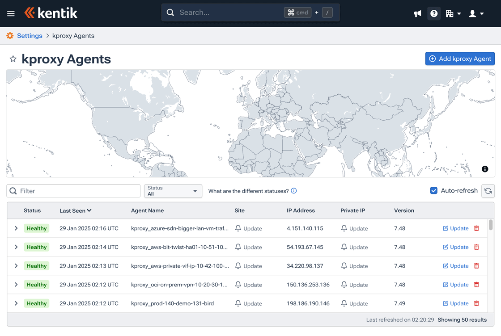Click the Add kproxy Agent button

[x=460, y=59]
